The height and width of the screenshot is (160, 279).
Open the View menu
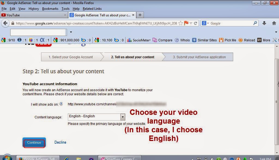22,9
